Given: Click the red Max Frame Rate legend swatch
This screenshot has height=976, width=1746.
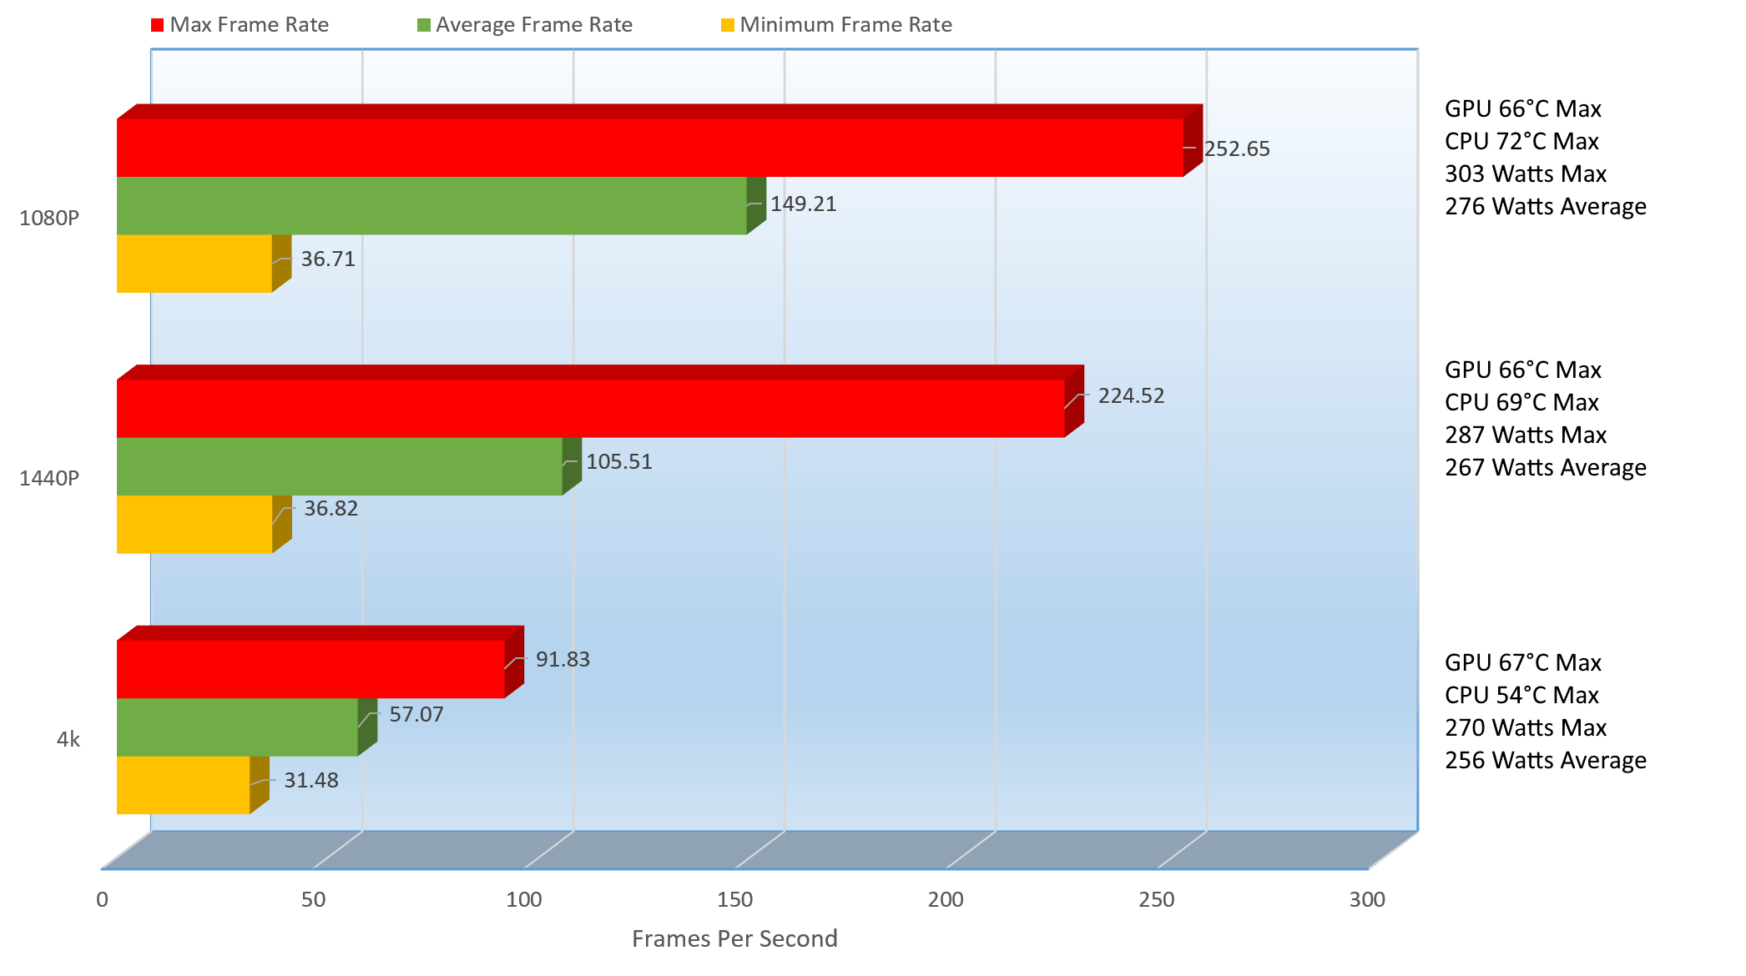Looking at the screenshot, I should [157, 25].
